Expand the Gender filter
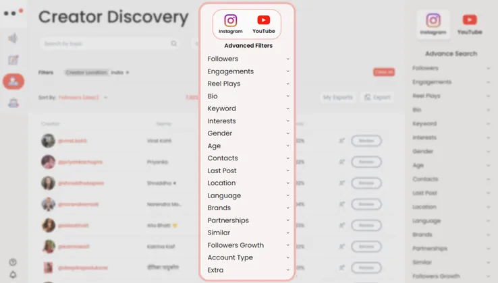This screenshot has height=283, width=498. 248,133
